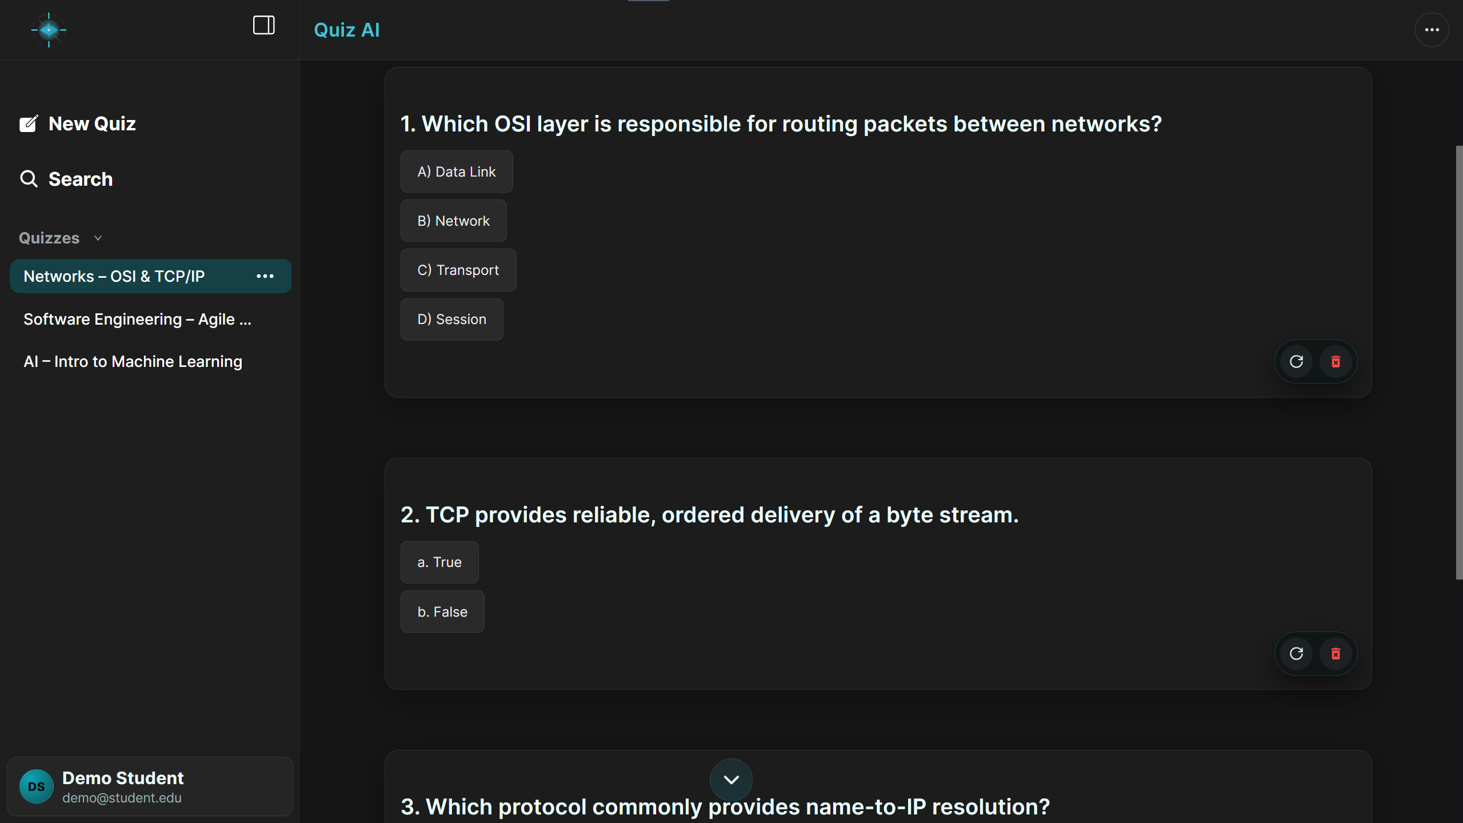Collapse the Quizzes section chevron

pyautogui.click(x=98, y=238)
